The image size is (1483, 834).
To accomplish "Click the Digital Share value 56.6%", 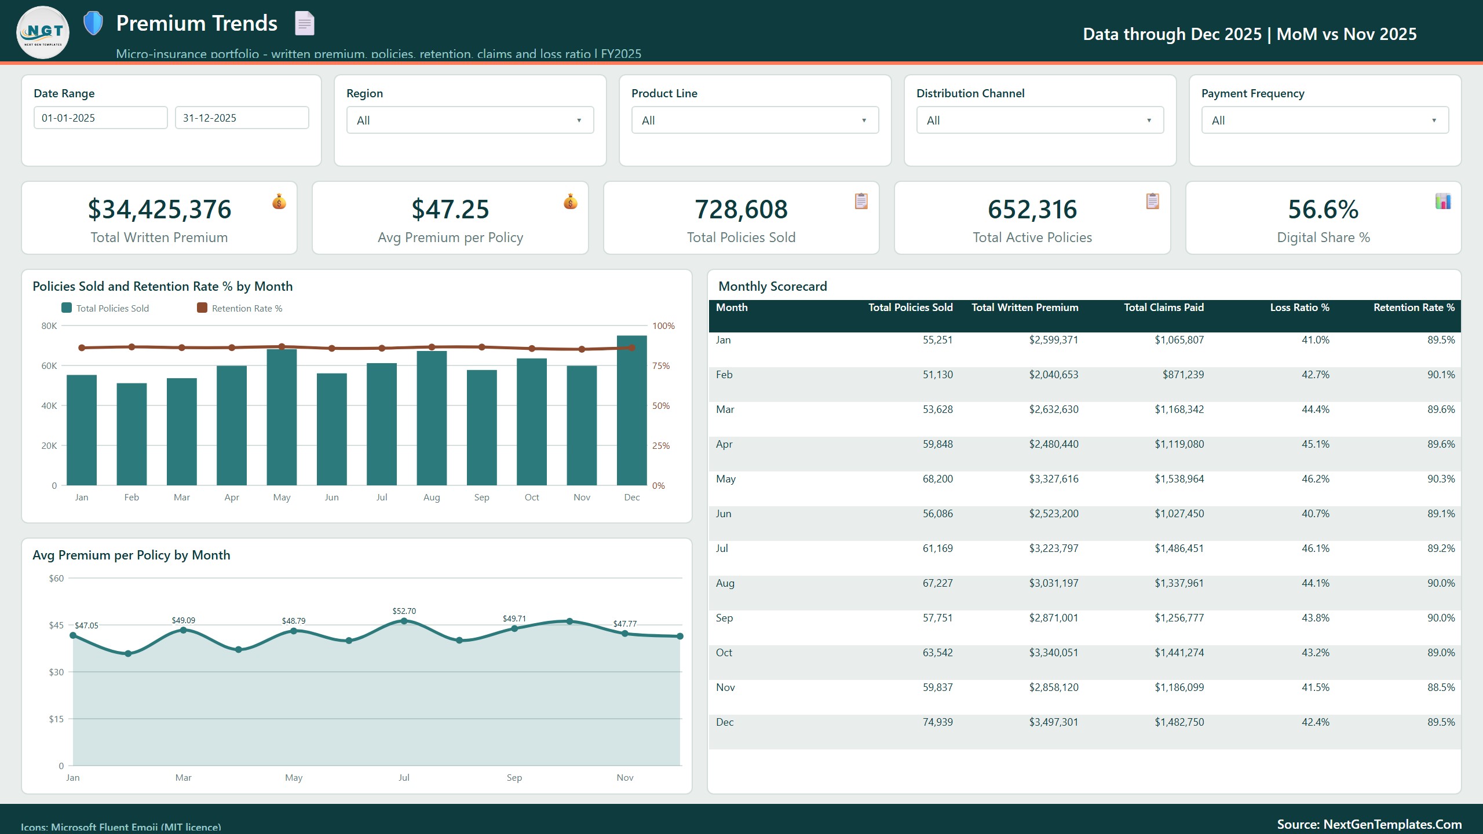I will [1323, 209].
